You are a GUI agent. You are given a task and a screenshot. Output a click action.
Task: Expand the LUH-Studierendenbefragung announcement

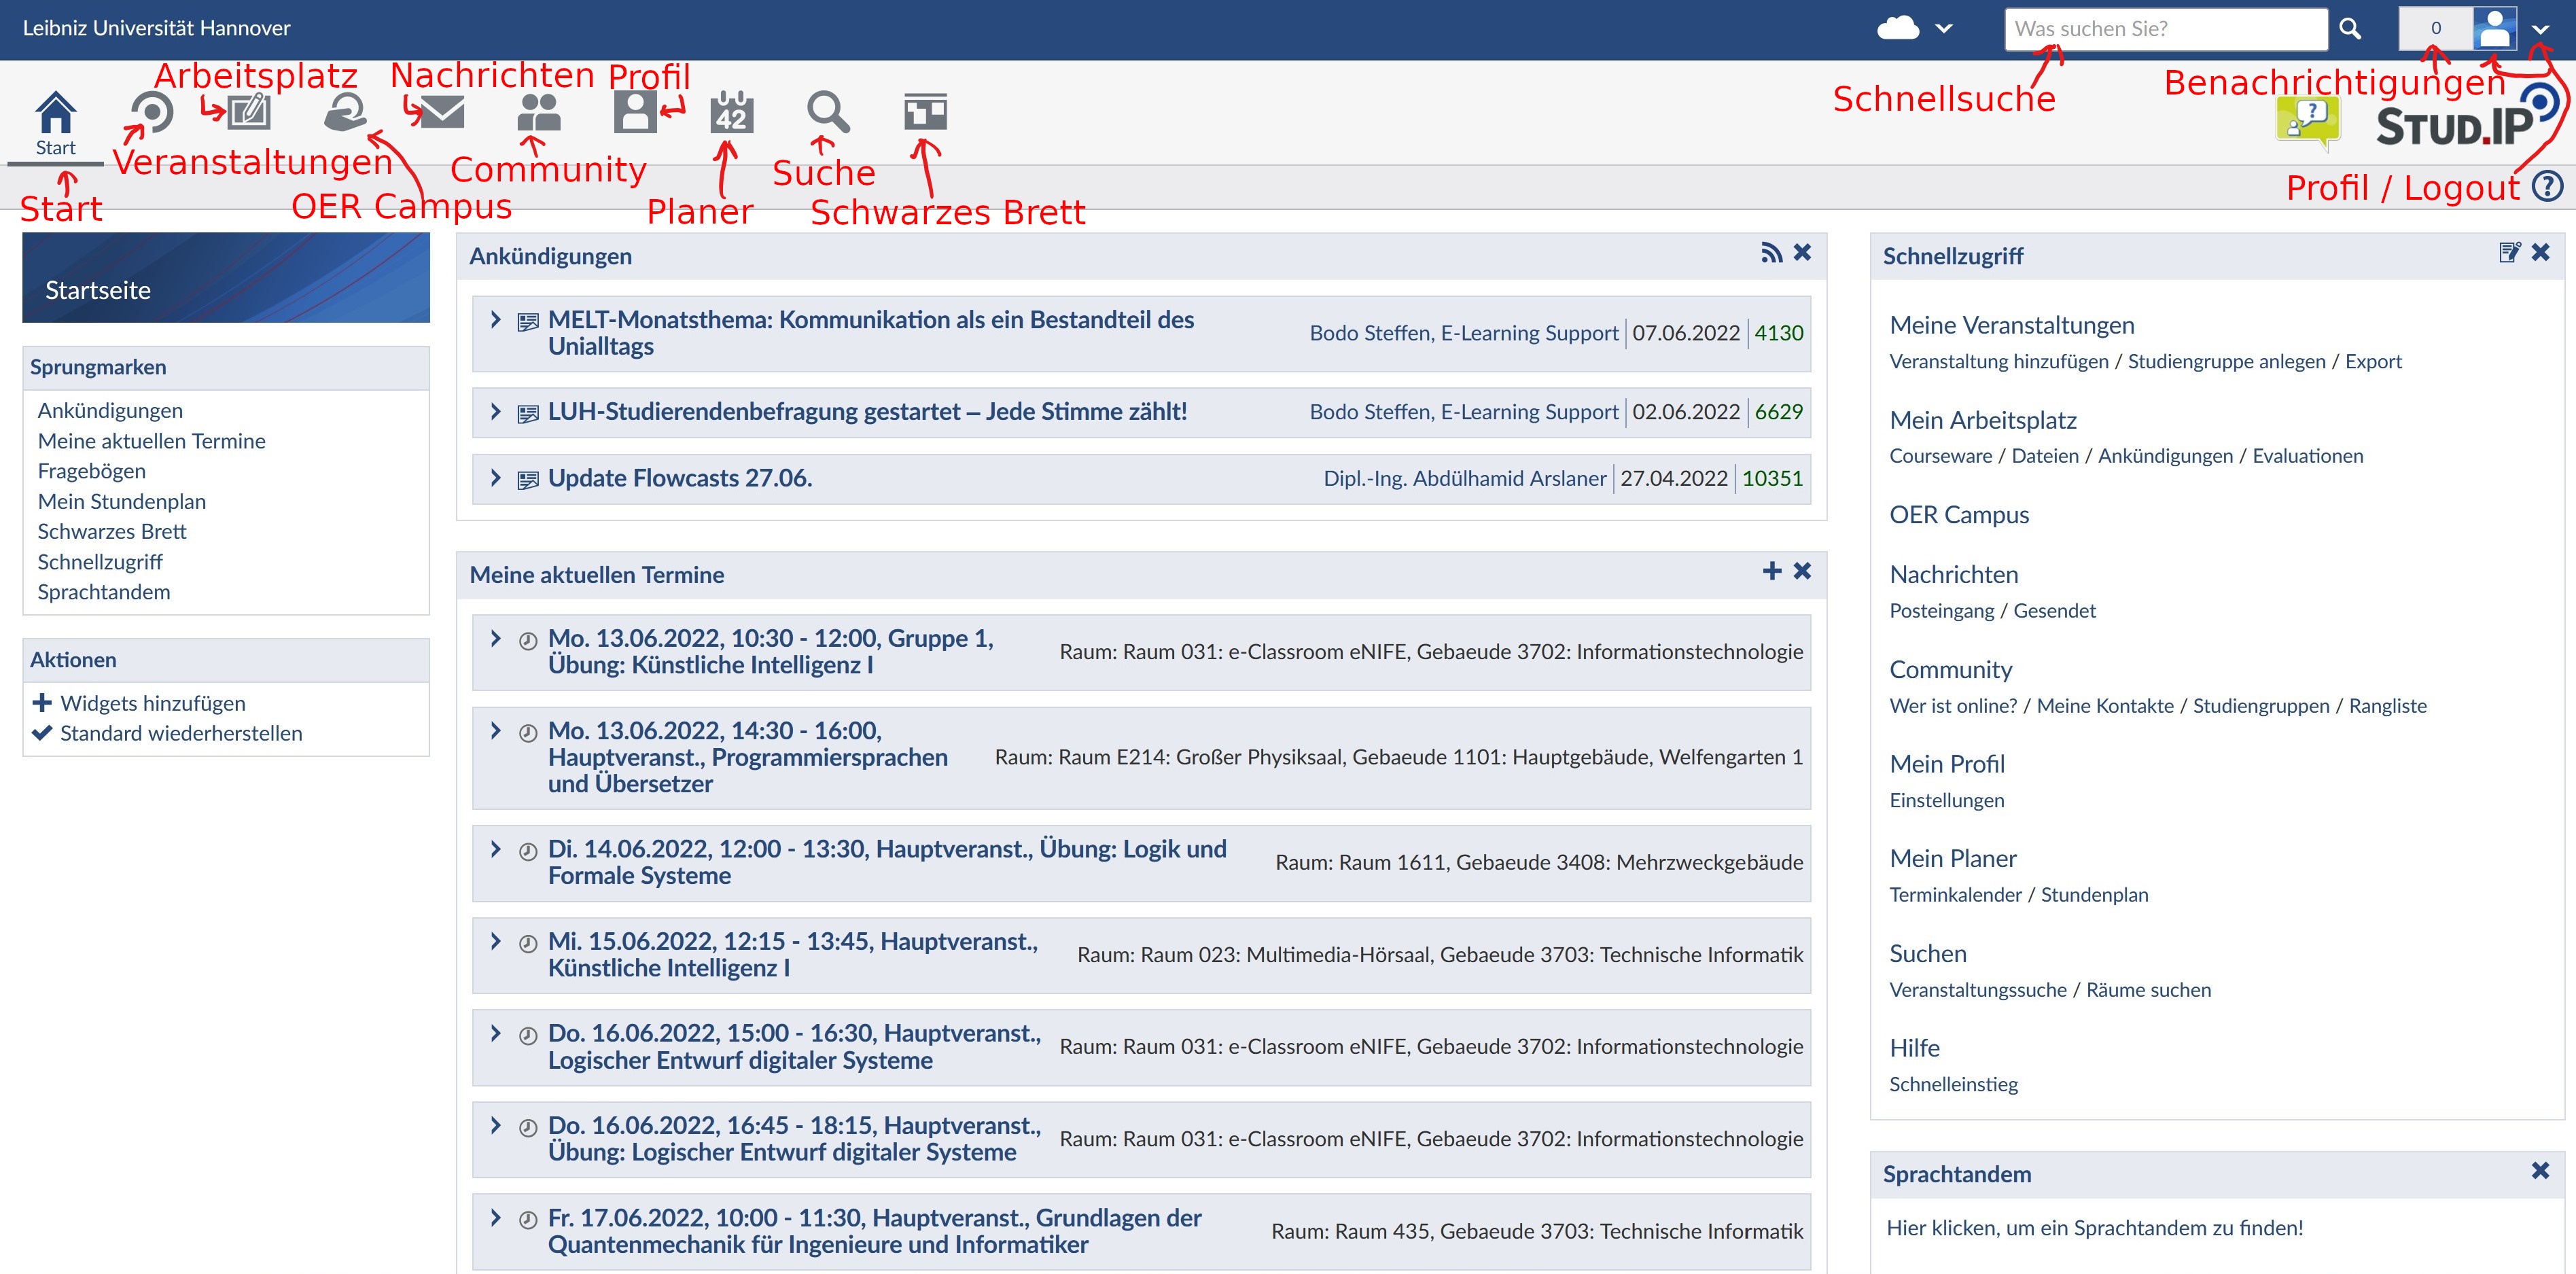496,411
